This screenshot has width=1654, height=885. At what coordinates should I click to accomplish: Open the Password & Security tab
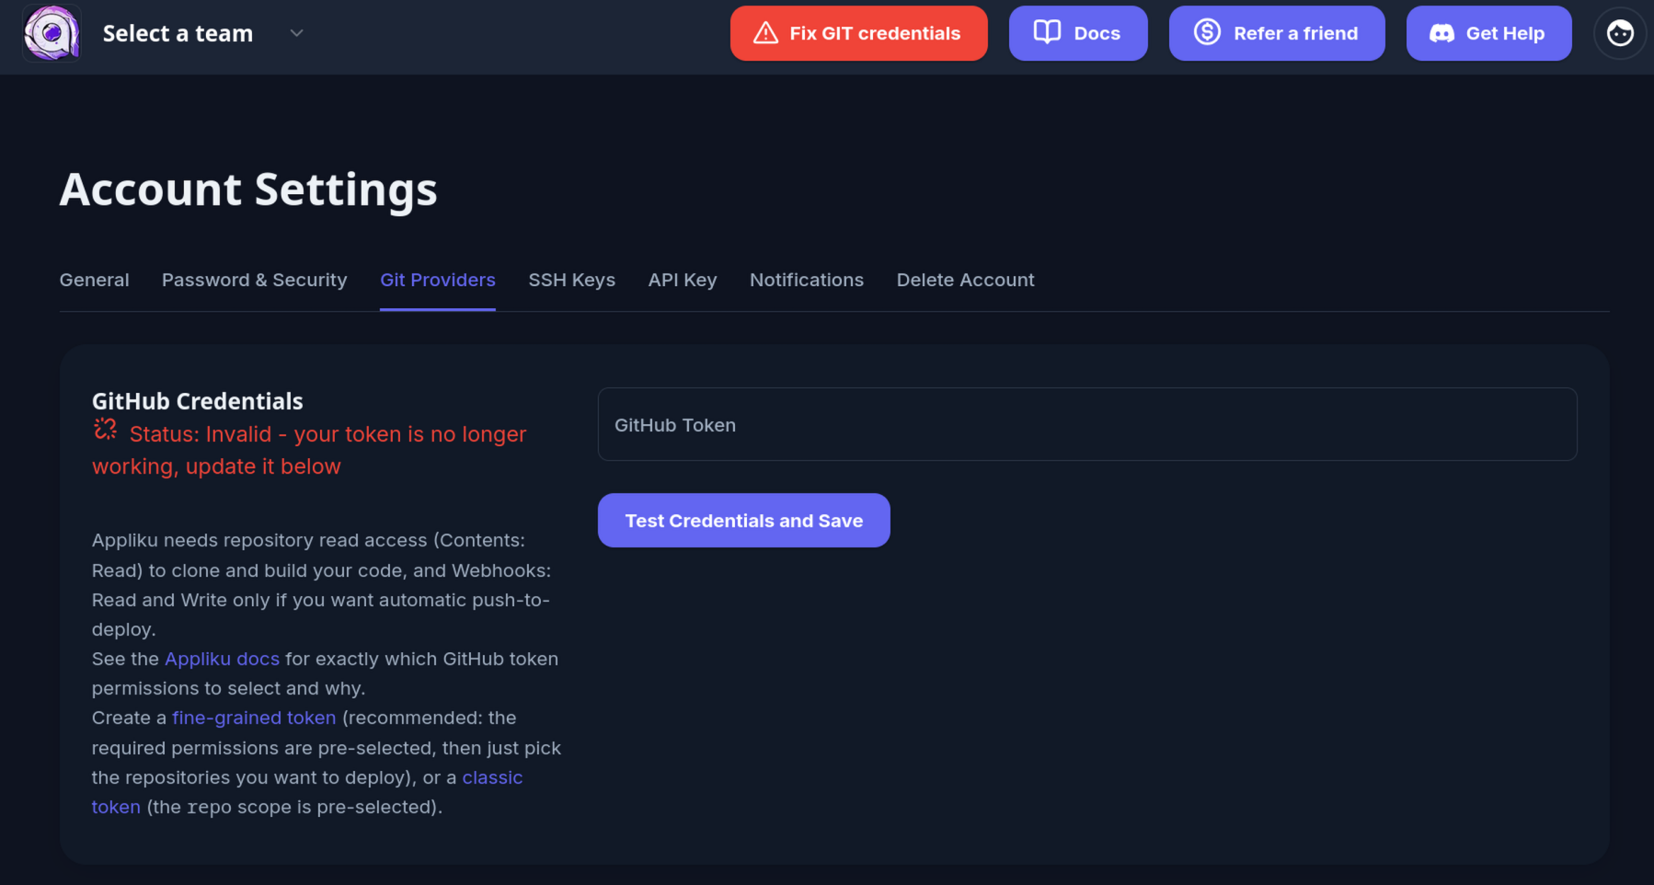pyautogui.click(x=255, y=280)
